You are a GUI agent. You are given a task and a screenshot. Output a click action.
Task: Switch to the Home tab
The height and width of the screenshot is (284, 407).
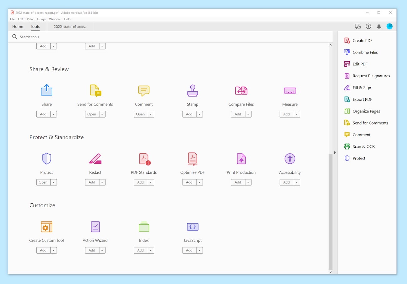pos(18,27)
